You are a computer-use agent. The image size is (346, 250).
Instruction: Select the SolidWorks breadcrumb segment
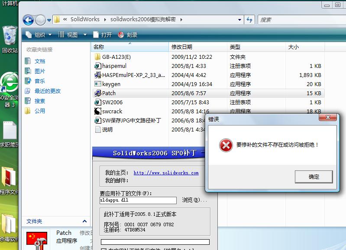click(x=85, y=19)
